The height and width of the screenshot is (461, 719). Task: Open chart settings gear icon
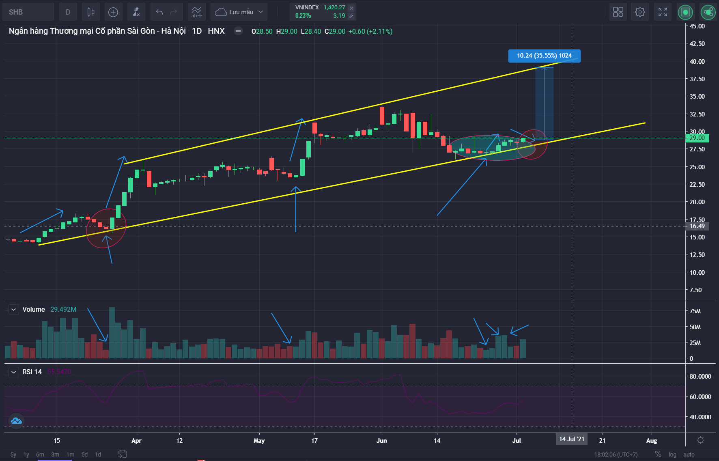pyautogui.click(x=640, y=12)
